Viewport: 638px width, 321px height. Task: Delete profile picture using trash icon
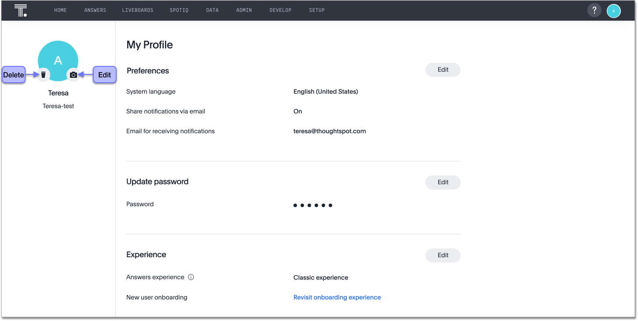(x=43, y=75)
